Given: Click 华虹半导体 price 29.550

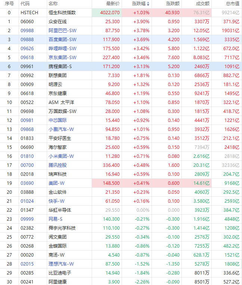Looking at the screenshot, I should coord(113,210).
